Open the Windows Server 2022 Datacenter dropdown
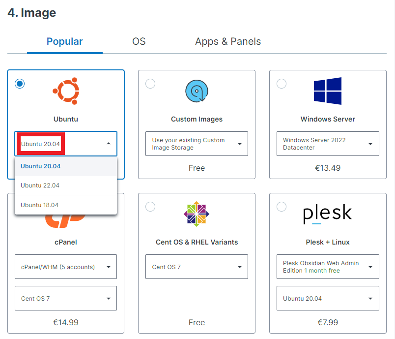Screen dimensions: 395x339 click(x=328, y=144)
